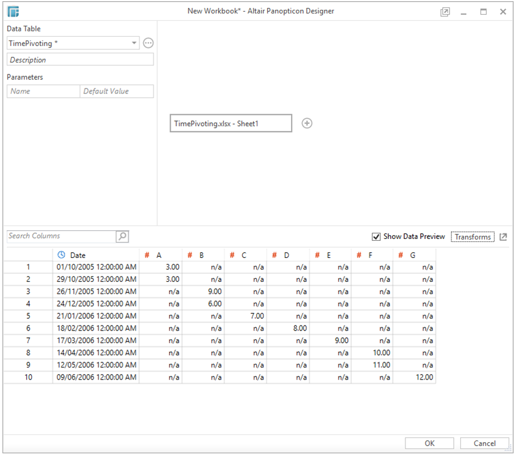This screenshot has width=516, height=457.
Task: Click the numeric hash icon of column D
Action: click(x=274, y=256)
